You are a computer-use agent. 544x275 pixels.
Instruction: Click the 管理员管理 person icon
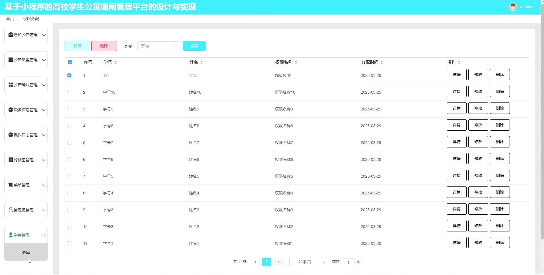(x=11, y=210)
